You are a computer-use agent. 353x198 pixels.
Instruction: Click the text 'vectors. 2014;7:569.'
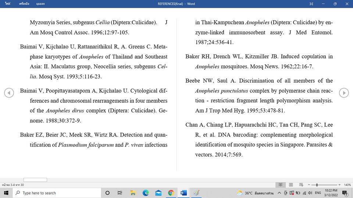click(219, 155)
